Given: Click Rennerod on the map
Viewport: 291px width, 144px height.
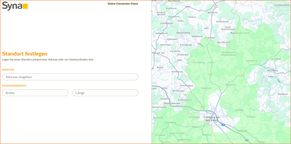Looking at the screenshot, I should pos(212,12).
